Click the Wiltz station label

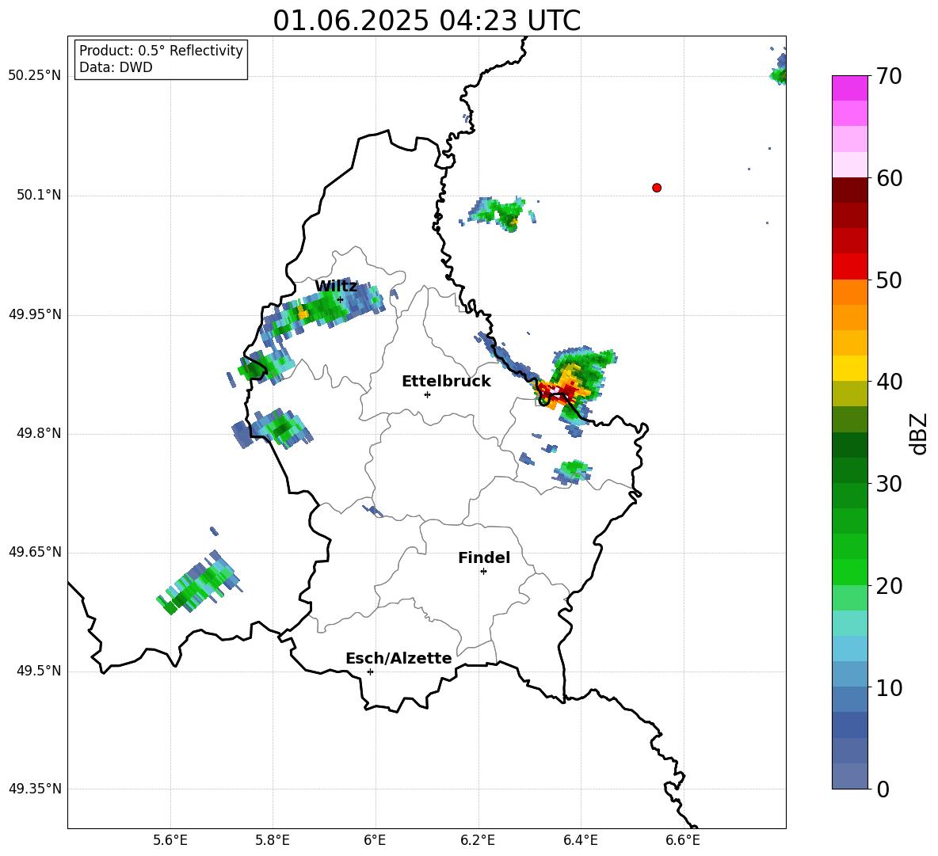pyautogui.click(x=336, y=287)
